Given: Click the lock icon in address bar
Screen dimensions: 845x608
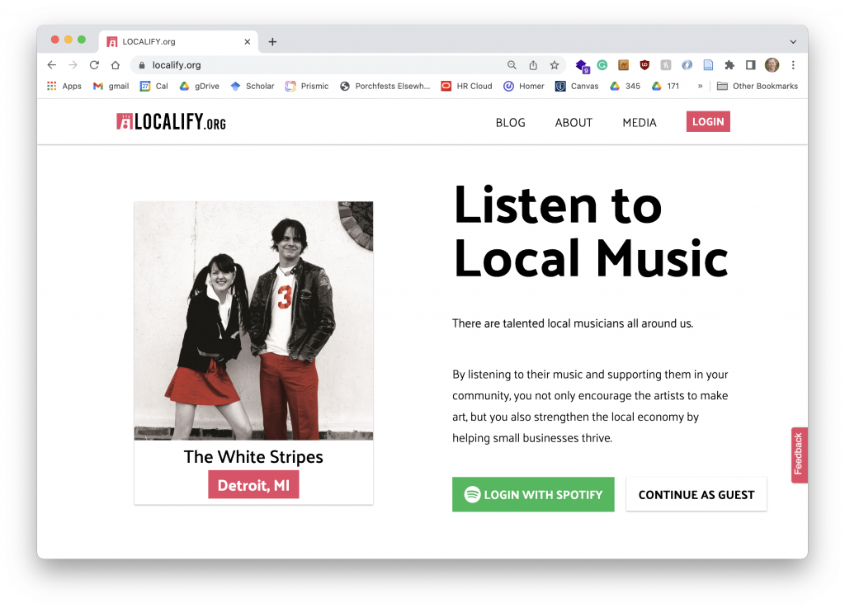Looking at the screenshot, I should coord(142,65).
